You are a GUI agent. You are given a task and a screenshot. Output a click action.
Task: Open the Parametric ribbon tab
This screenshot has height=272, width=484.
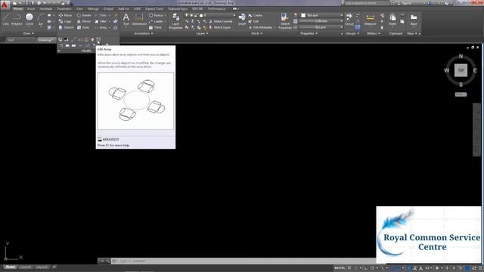pyautogui.click(x=64, y=9)
